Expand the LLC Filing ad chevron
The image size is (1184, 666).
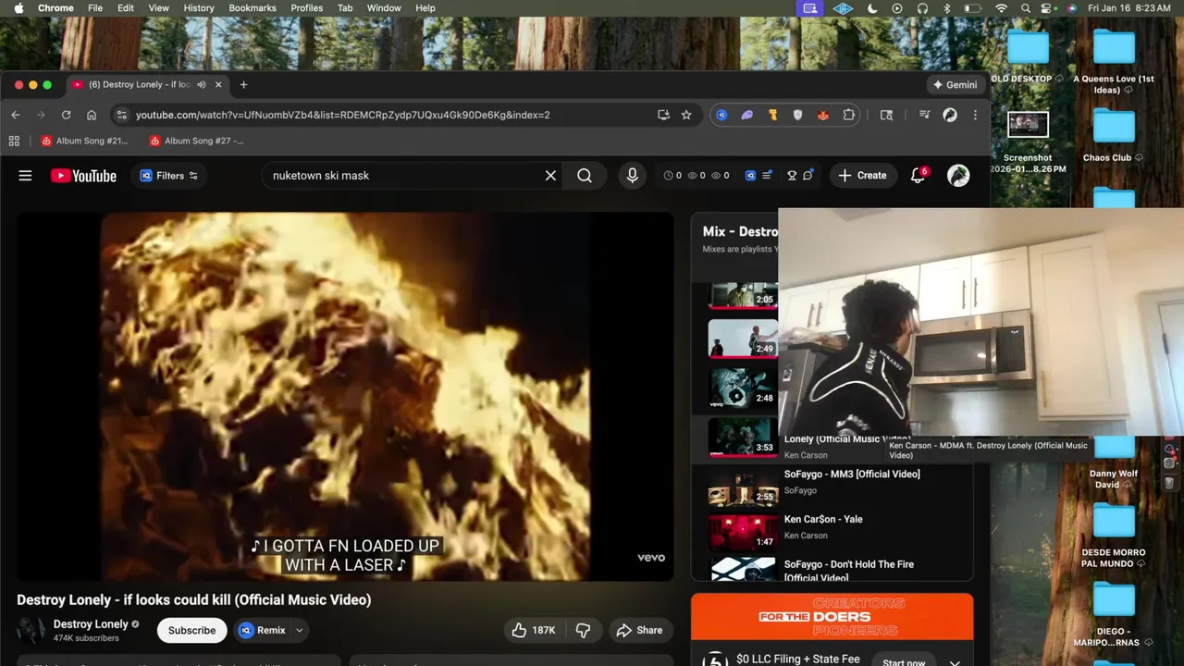click(955, 662)
